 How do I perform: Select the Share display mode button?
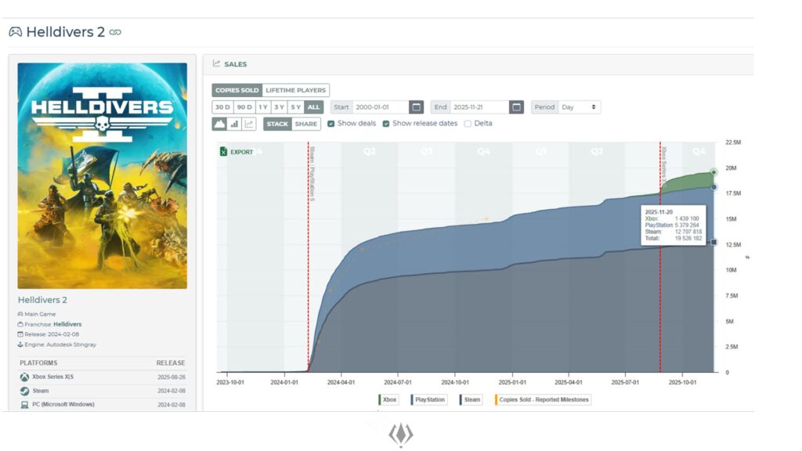click(306, 124)
